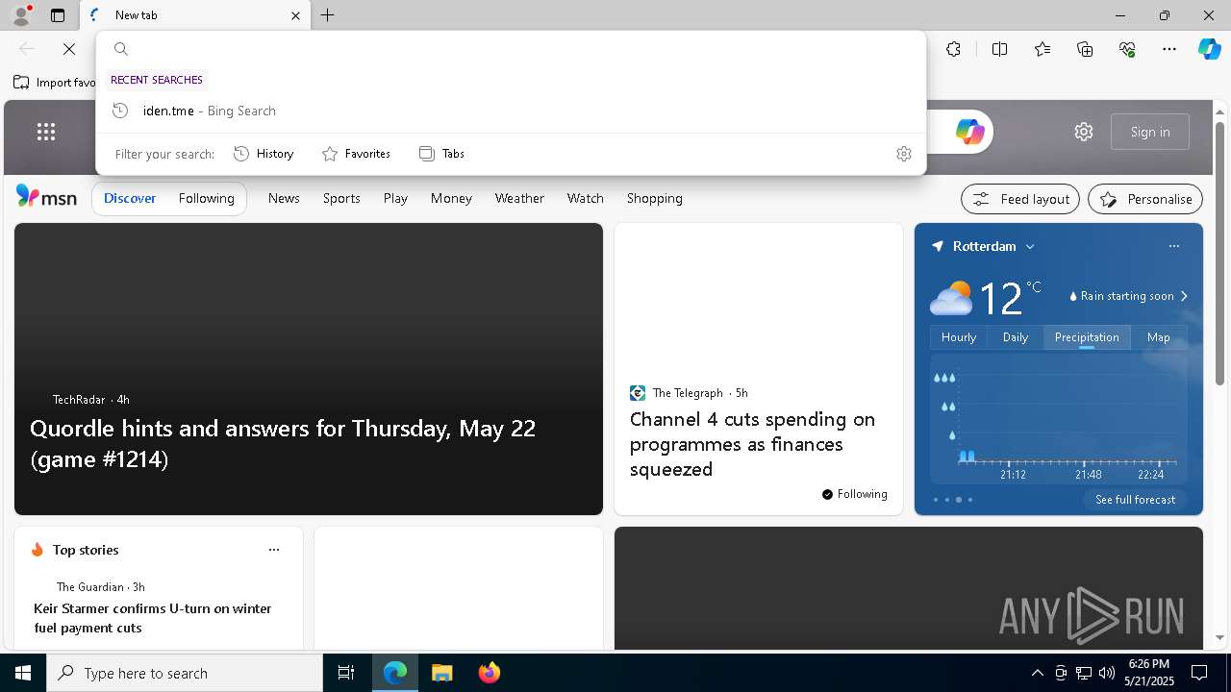Select the Daily weather tab
This screenshot has width=1231, height=692.
click(x=1016, y=337)
